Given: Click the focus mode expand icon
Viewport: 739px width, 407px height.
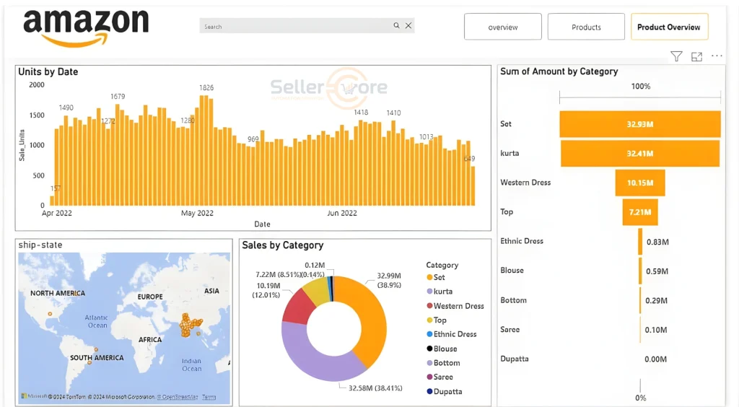Looking at the screenshot, I should [696, 56].
